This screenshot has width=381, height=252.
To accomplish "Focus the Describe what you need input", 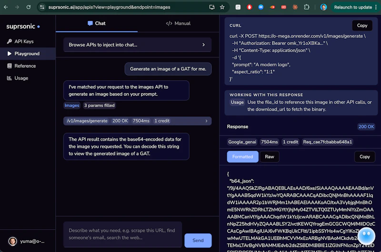I will coord(123,234).
